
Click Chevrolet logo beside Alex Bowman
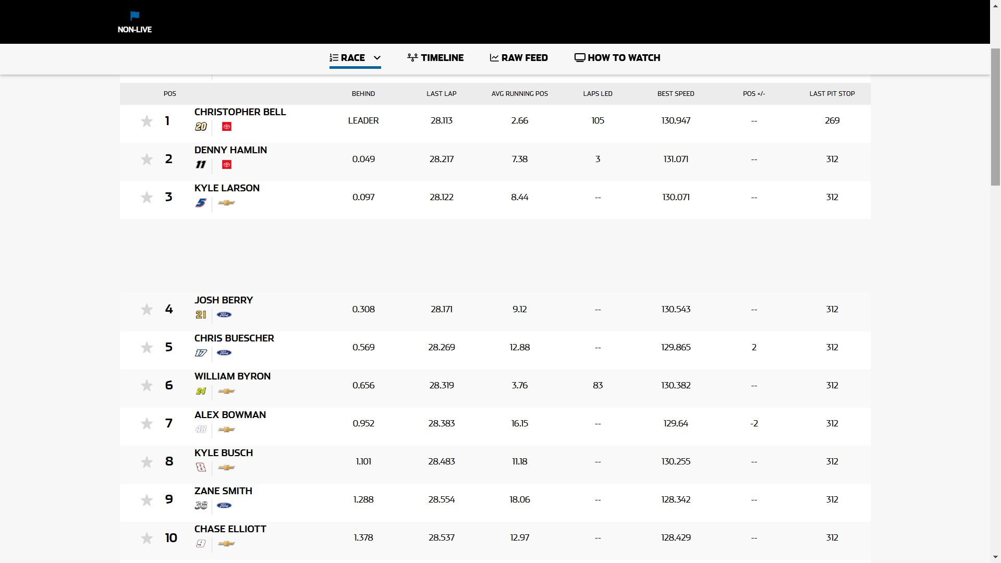[x=226, y=430]
